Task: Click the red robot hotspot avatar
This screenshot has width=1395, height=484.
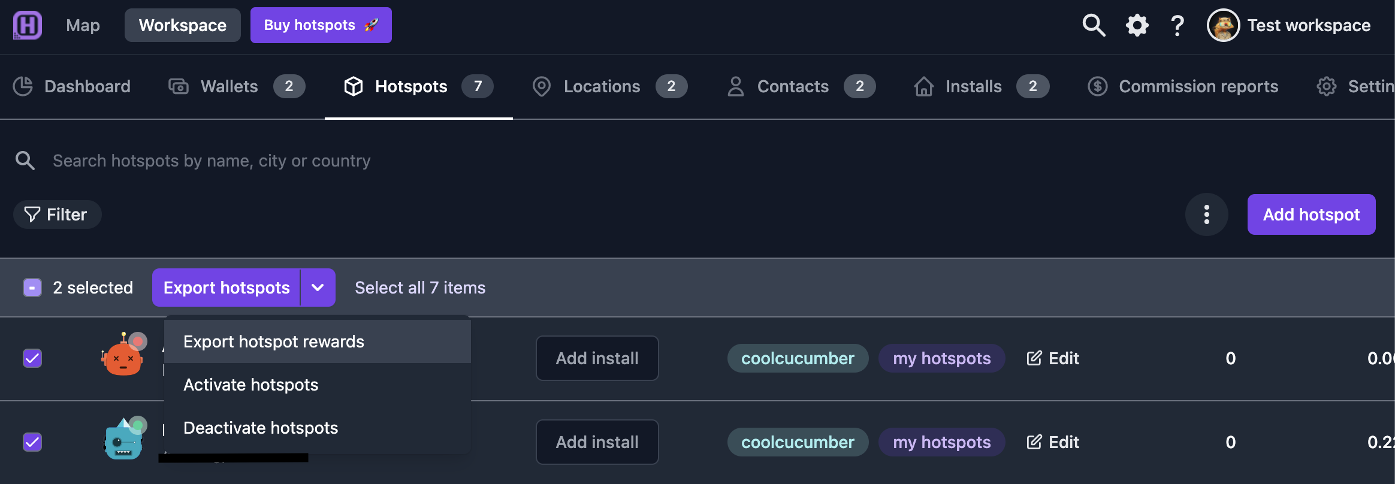Action: coord(123,355)
